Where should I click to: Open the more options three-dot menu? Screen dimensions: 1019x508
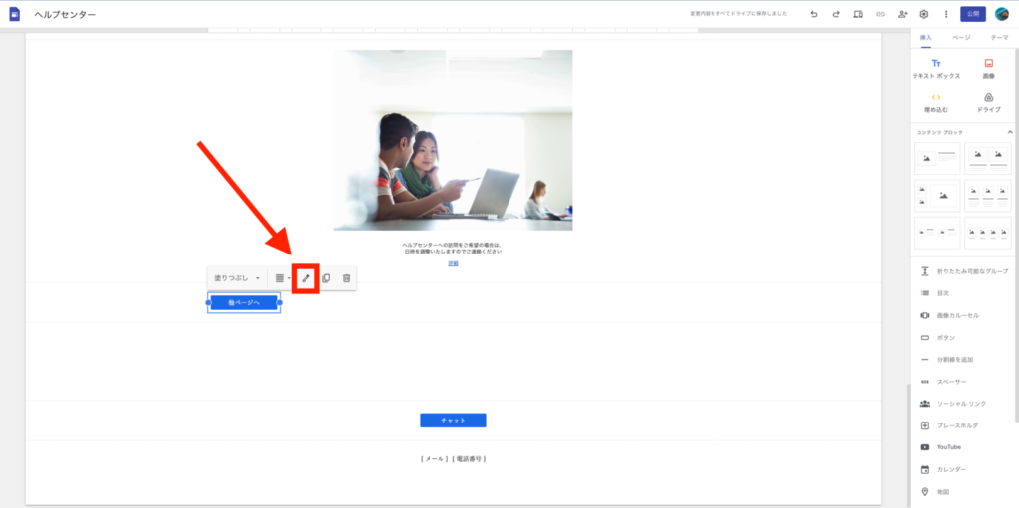pos(945,14)
